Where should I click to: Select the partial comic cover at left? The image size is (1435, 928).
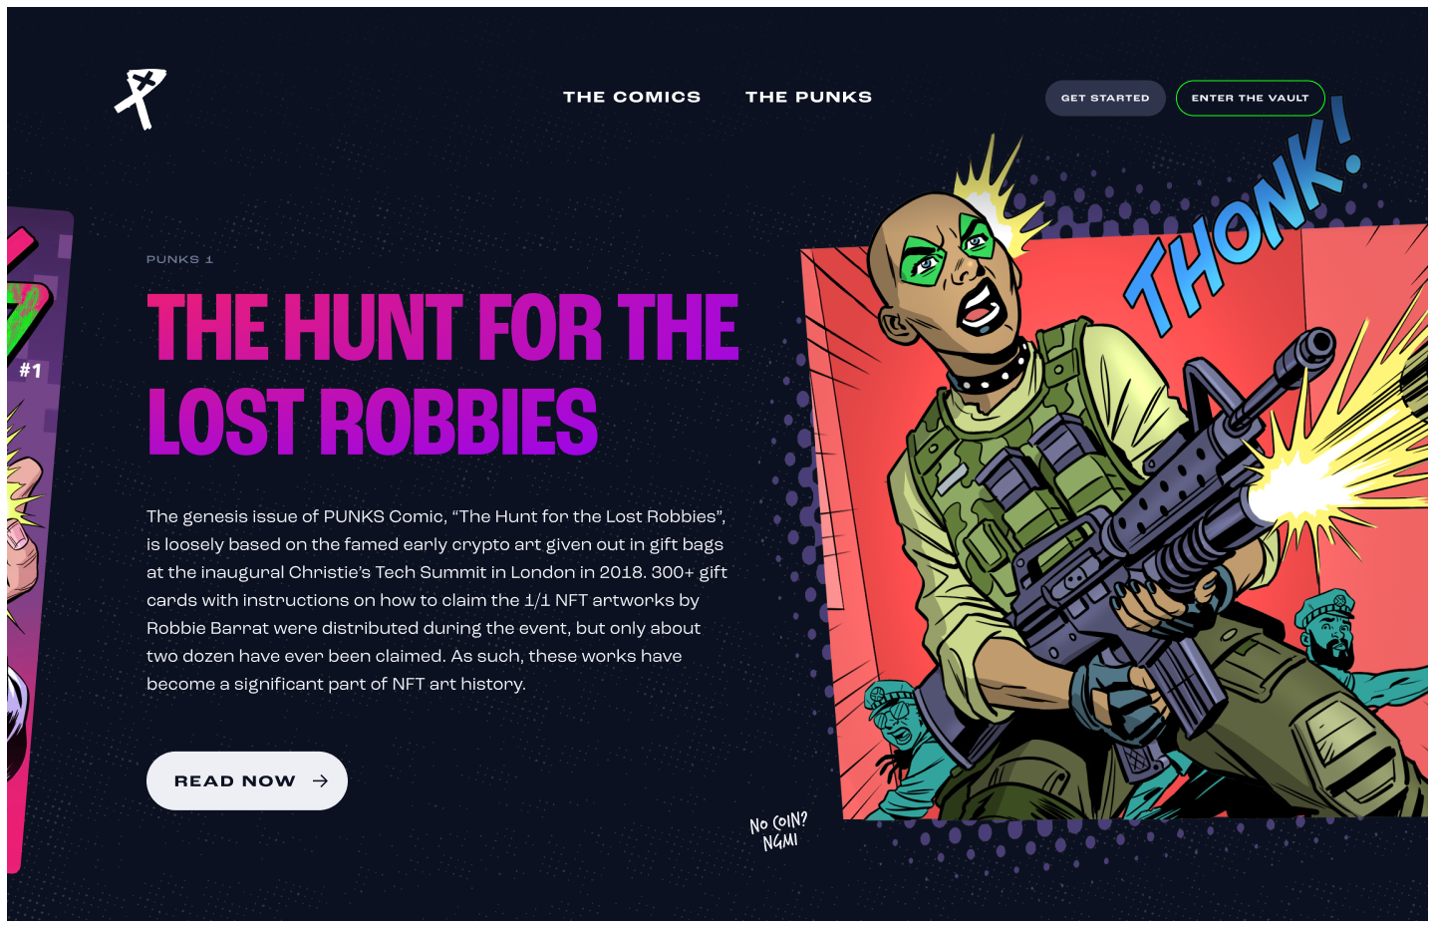(38, 538)
